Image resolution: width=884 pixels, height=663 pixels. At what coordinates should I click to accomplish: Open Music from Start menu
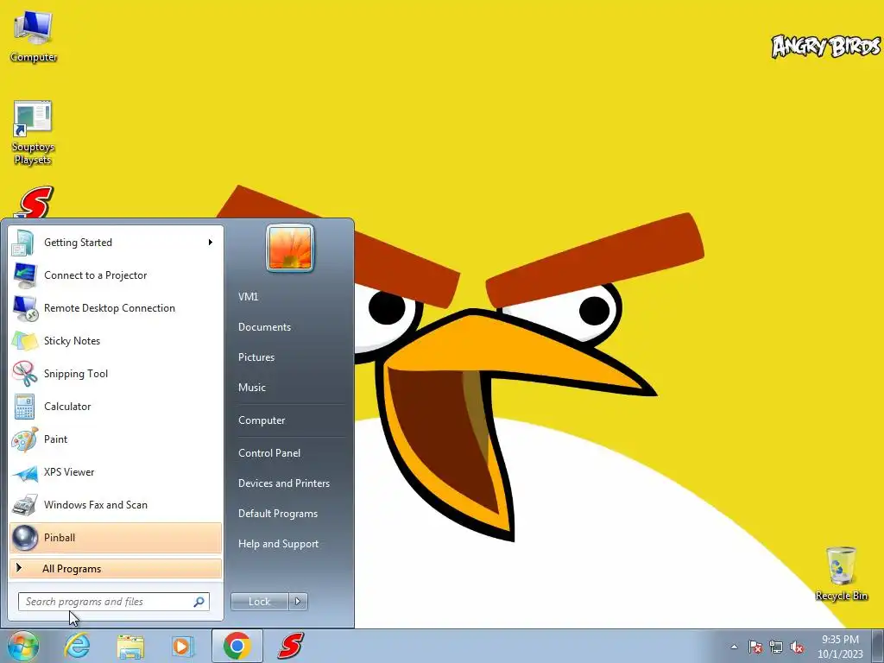coord(252,388)
